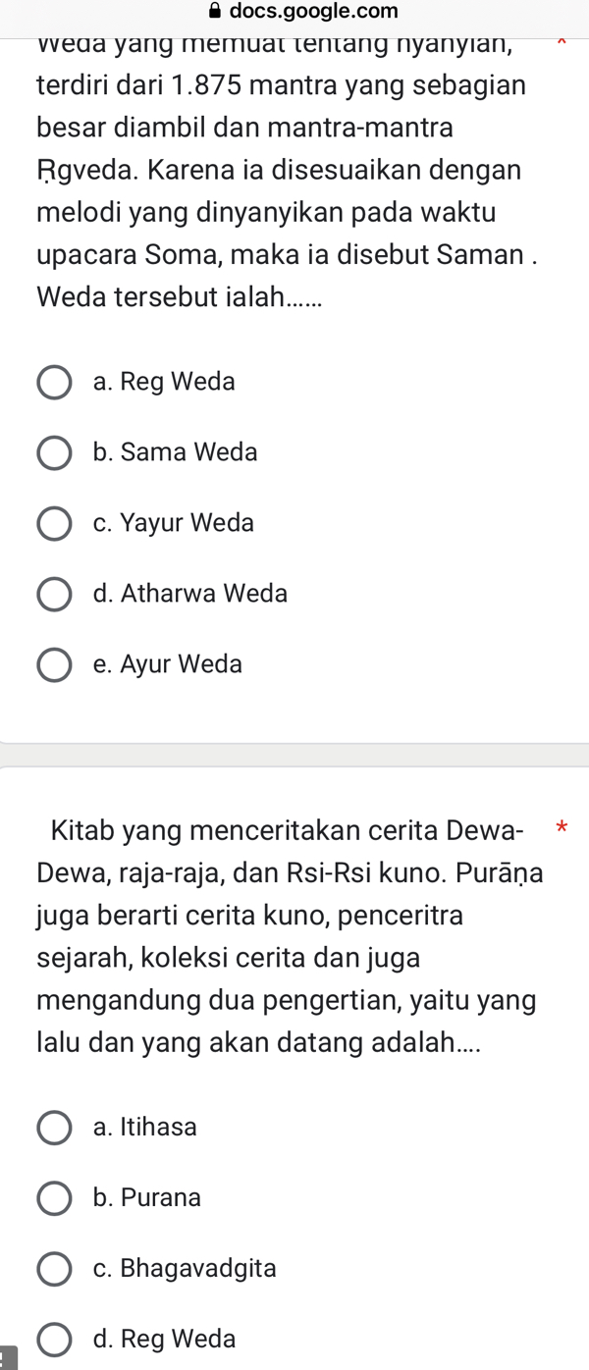Click the radio circle next to 'Sama Weda'
The height and width of the screenshot is (1370, 589).
pos(54,453)
